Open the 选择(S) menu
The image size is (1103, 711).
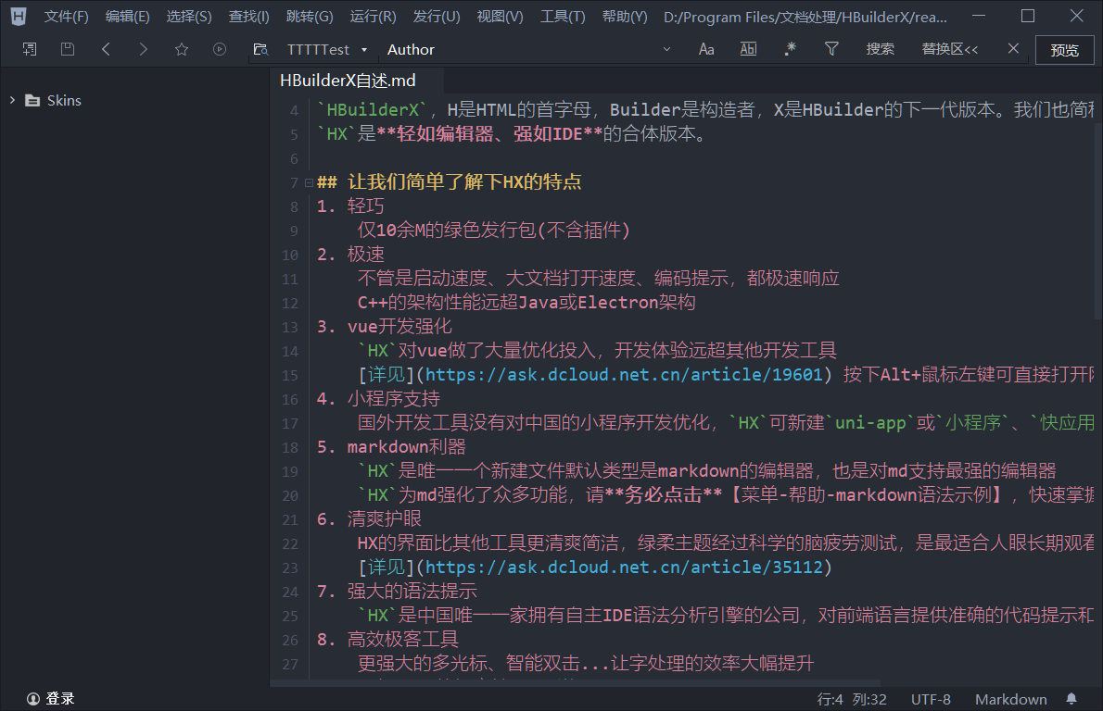click(x=188, y=16)
